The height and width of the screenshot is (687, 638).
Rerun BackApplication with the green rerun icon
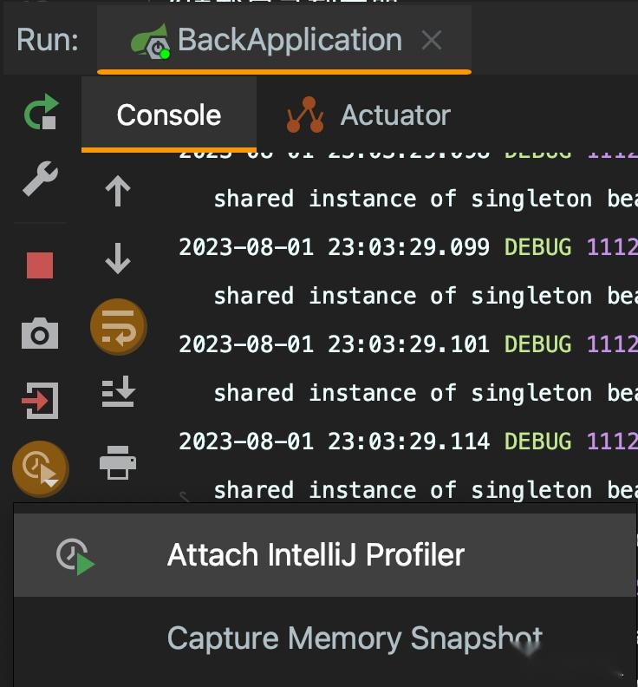41,112
